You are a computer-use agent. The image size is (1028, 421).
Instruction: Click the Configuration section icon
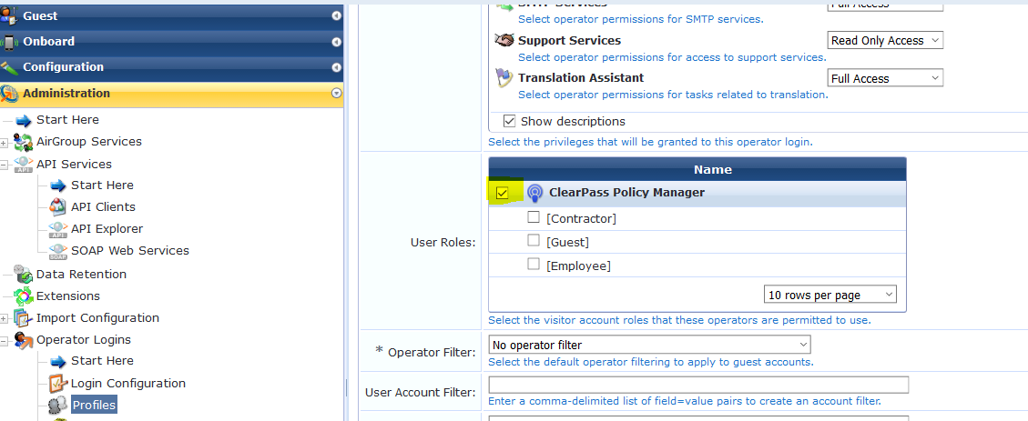click(x=8, y=67)
